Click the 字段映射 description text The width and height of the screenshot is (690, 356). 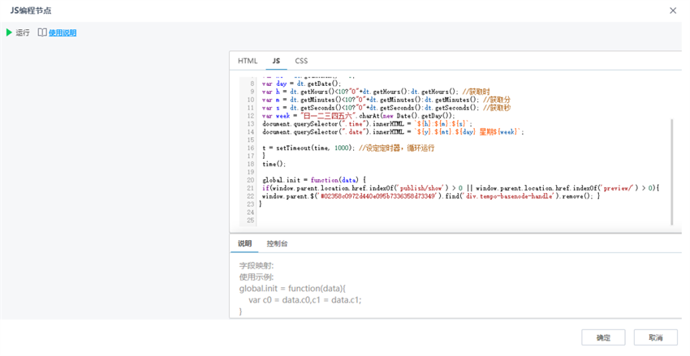[x=257, y=265]
